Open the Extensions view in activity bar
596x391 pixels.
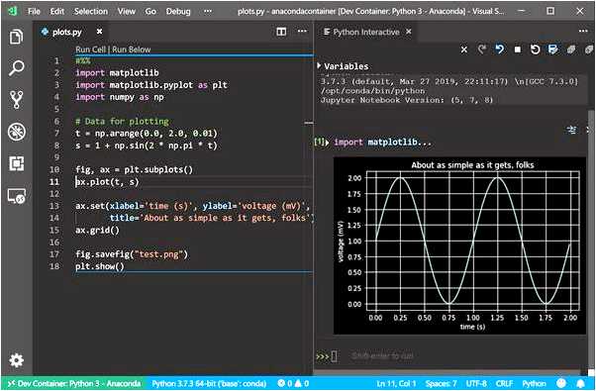(17, 163)
